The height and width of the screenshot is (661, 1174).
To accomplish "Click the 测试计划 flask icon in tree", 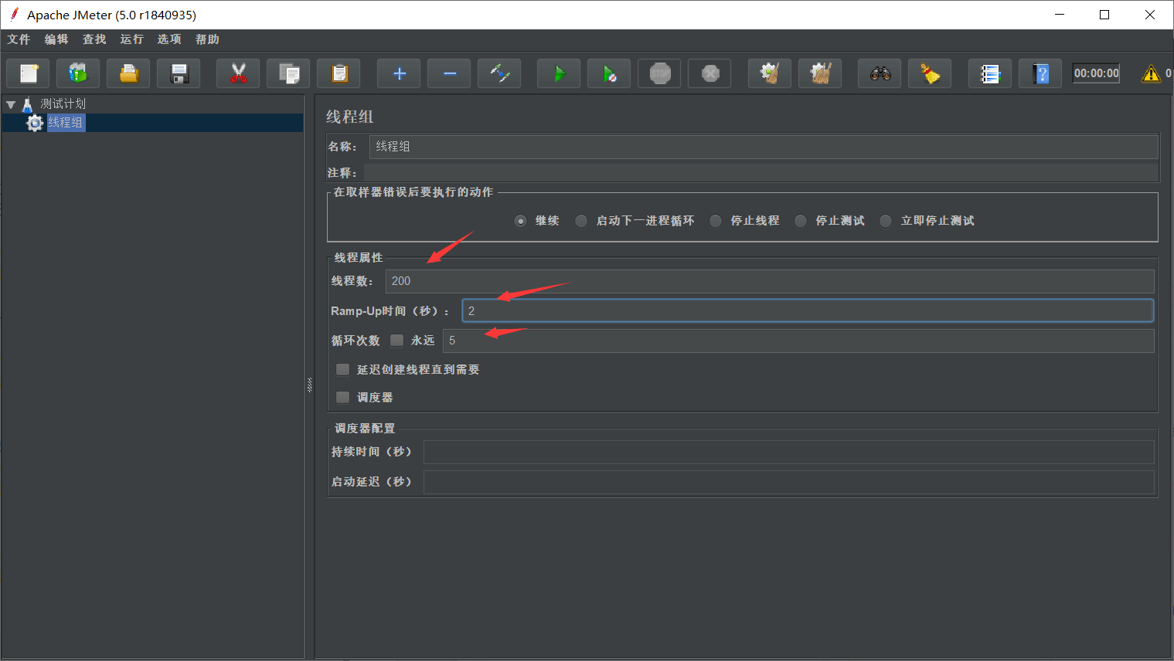I will point(28,104).
